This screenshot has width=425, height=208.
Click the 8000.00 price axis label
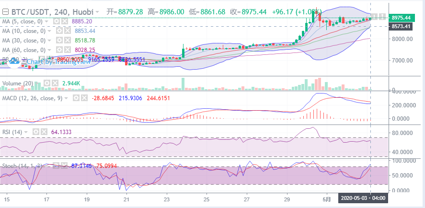coord(402,39)
